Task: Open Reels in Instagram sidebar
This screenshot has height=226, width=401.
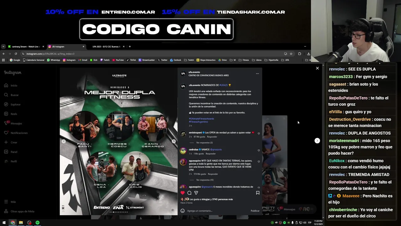Action: coord(11,114)
